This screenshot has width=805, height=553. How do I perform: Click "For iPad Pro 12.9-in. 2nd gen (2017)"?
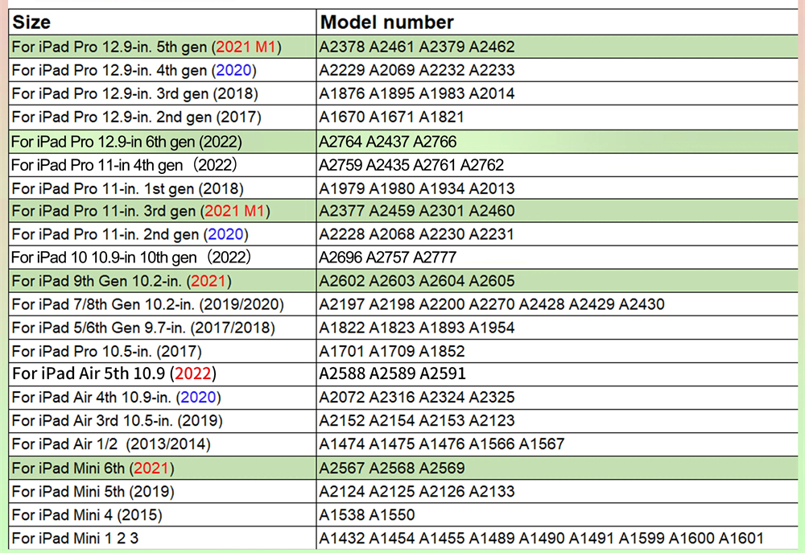point(136,117)
